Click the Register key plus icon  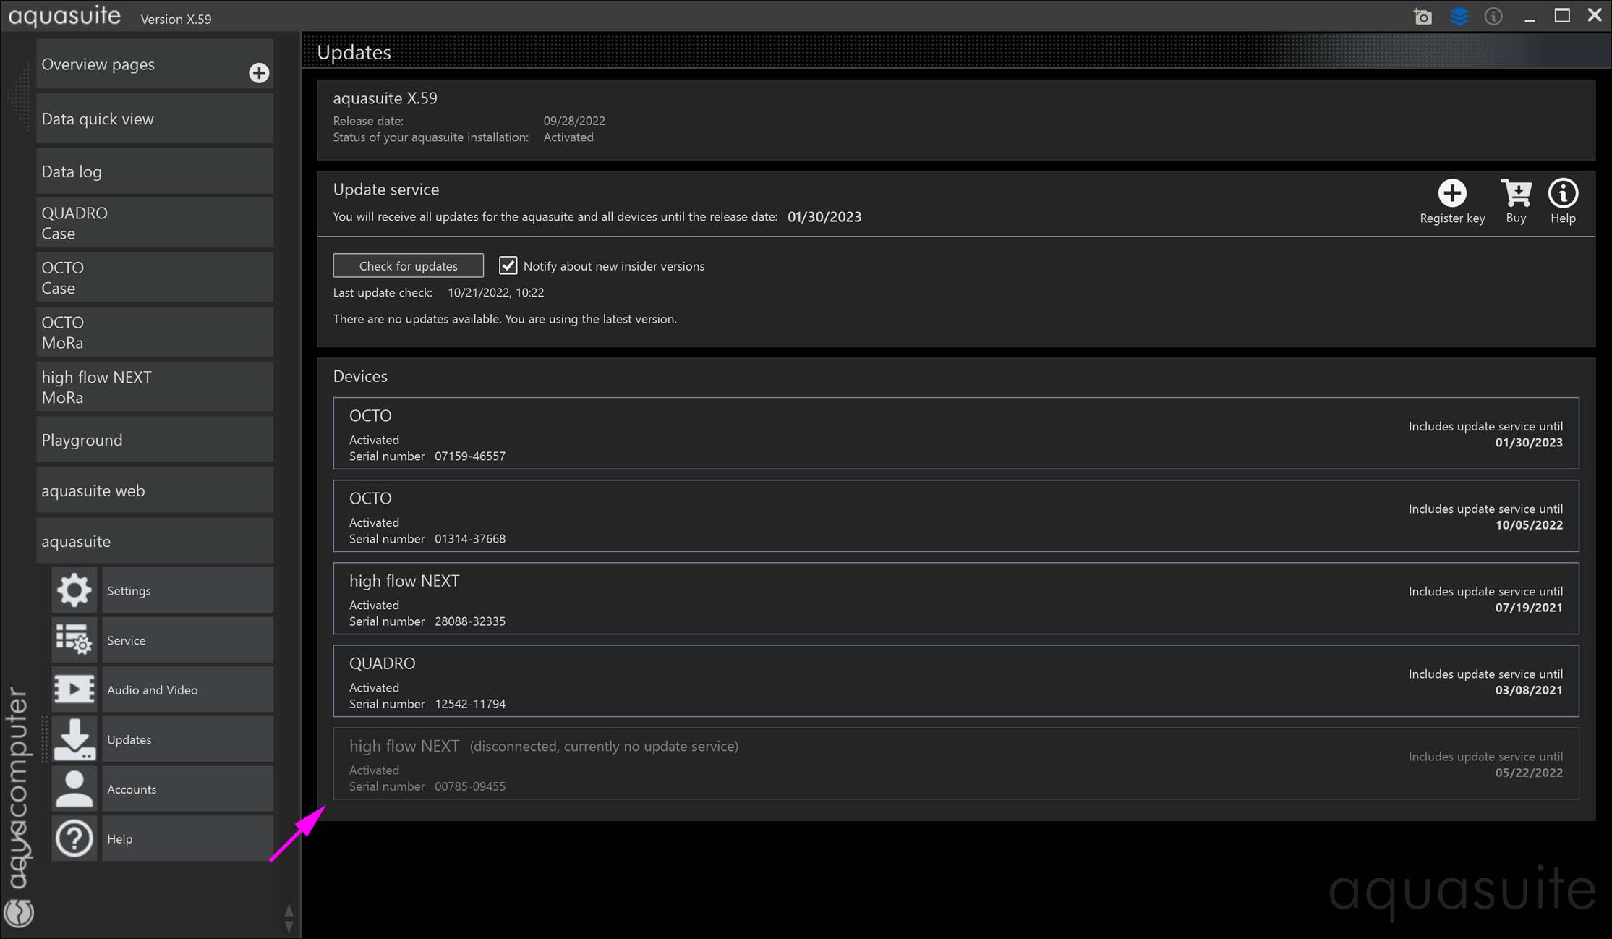click(x=1451, y=193)
